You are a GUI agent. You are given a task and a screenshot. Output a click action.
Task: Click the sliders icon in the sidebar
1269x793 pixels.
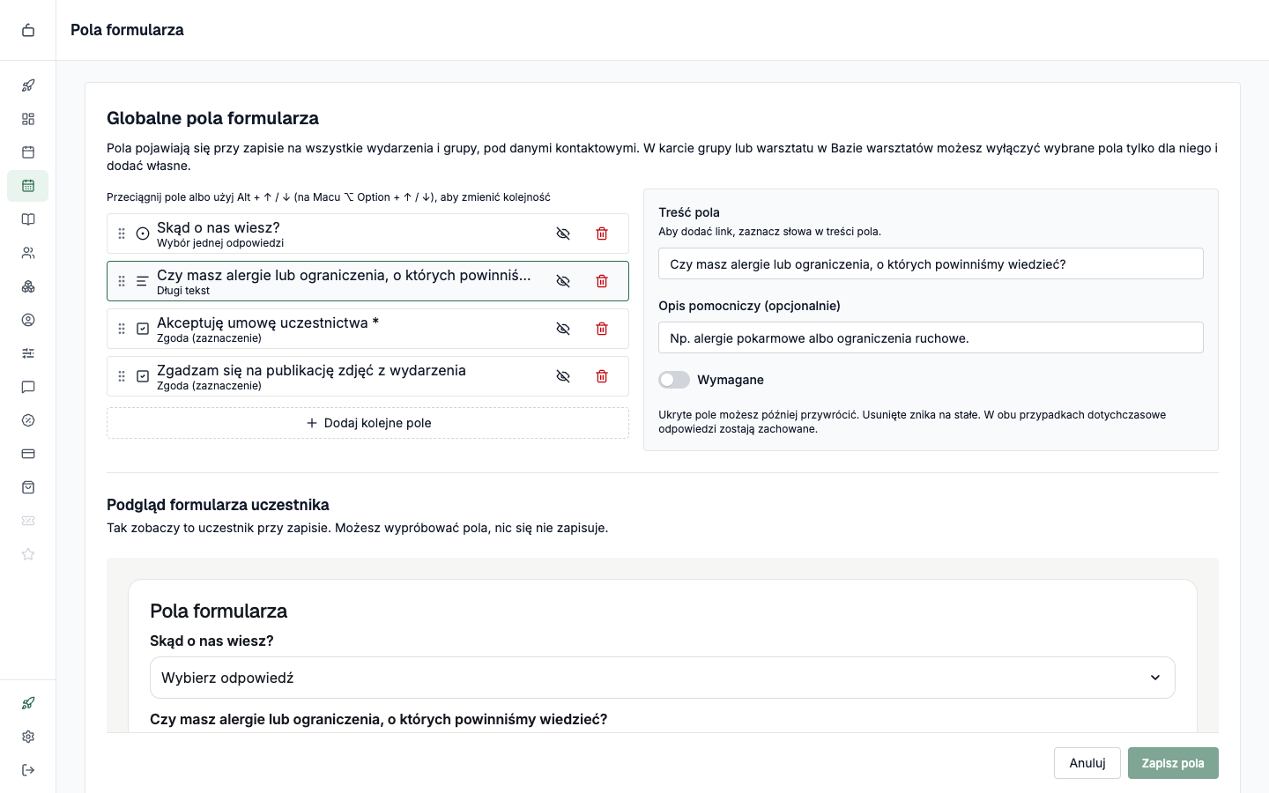click(x=28, y=353)
